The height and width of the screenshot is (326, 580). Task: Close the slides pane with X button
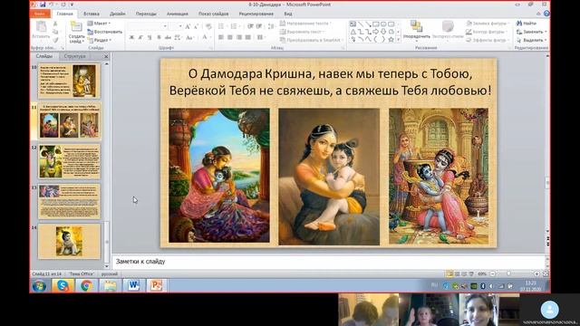point(106,56)
